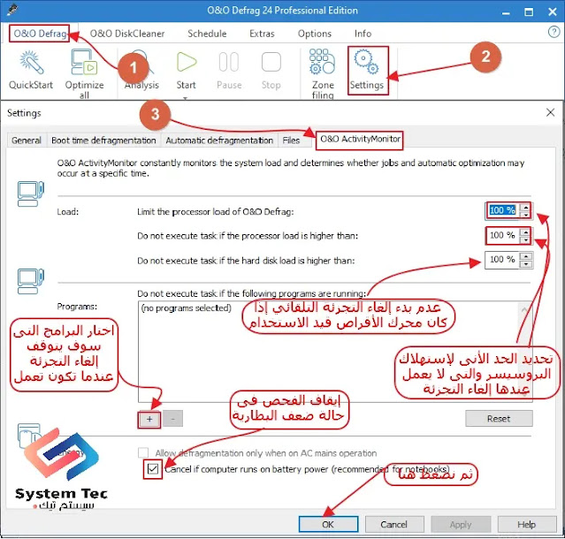Open the Schedule ribbon tab
Viewport: 565px width, 539px height.
tap(207, 34)
